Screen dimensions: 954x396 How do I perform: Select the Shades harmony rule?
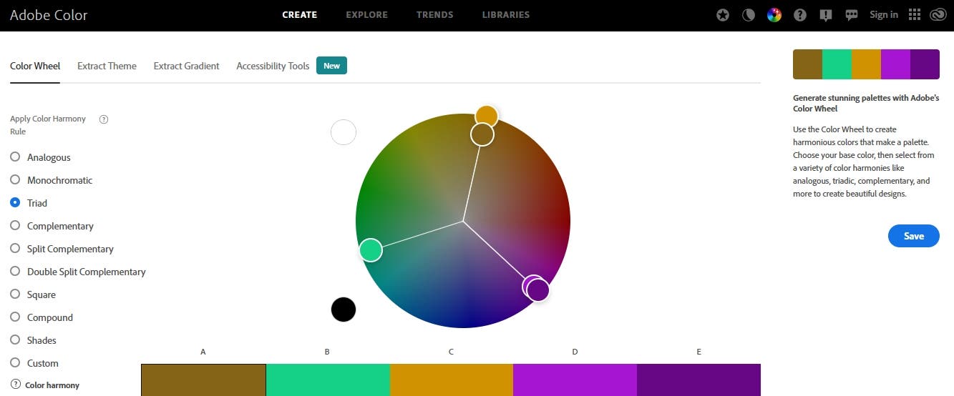point(15,340)
